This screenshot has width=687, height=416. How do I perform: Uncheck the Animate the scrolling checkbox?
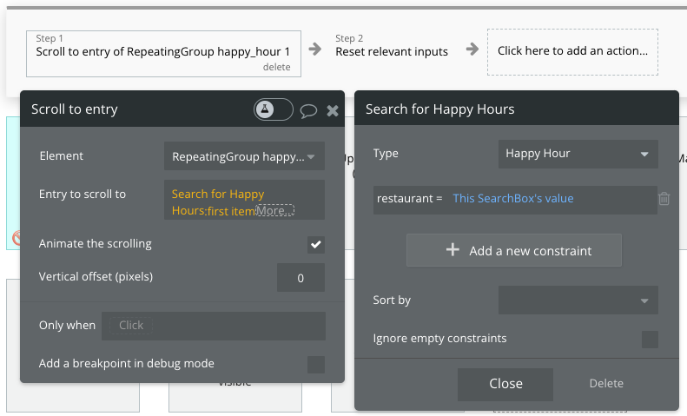316,244
